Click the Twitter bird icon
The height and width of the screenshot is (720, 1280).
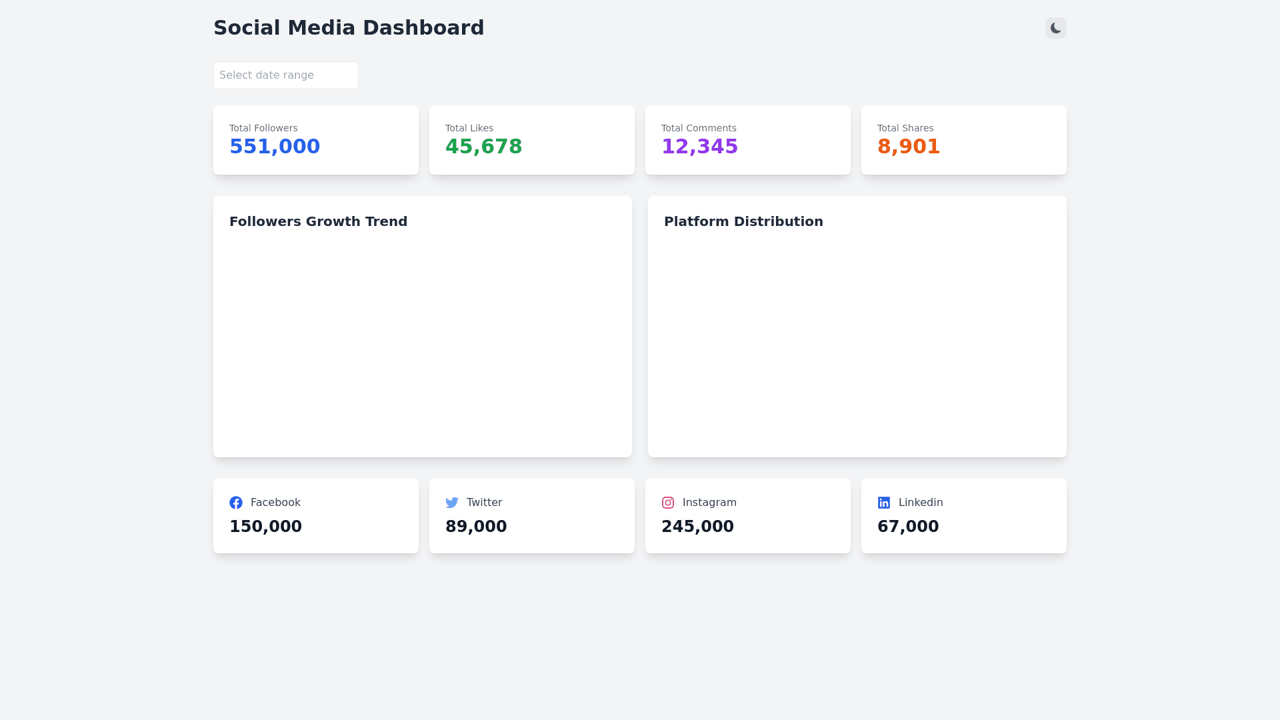[452, 503]
